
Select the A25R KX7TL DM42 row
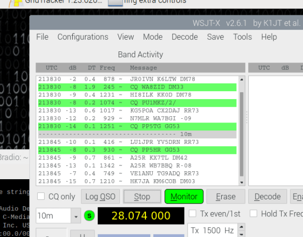point(137,158)
